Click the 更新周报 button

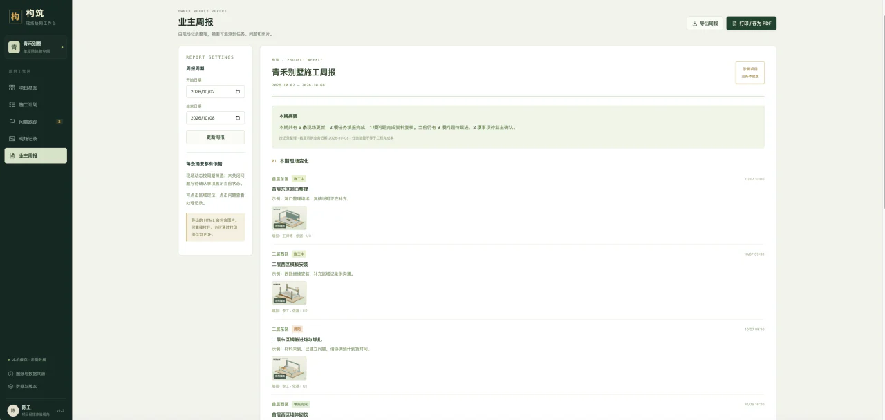(x=215, y=137)
